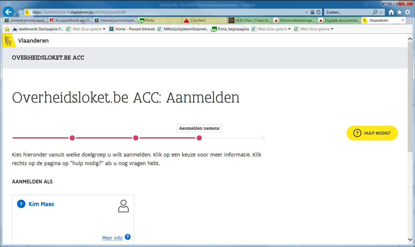Image resolution: width=415 pixels, height=247 pixels.
Task: Click the HULP NODIG? button
Action: tap(372, 133)
